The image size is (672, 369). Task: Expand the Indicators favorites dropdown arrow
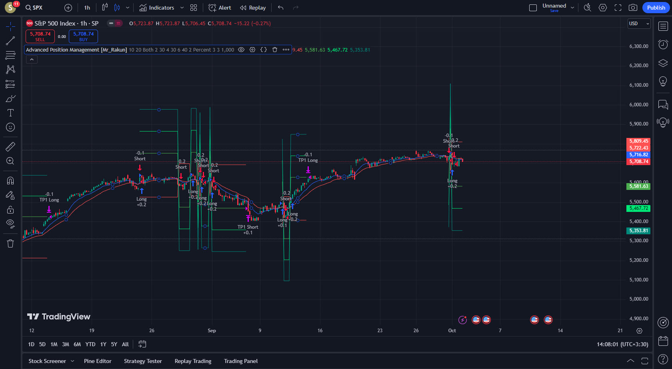[x=182, y=8]
